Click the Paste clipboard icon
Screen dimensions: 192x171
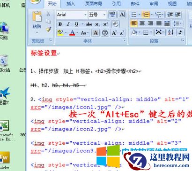(x=37, y=16)
